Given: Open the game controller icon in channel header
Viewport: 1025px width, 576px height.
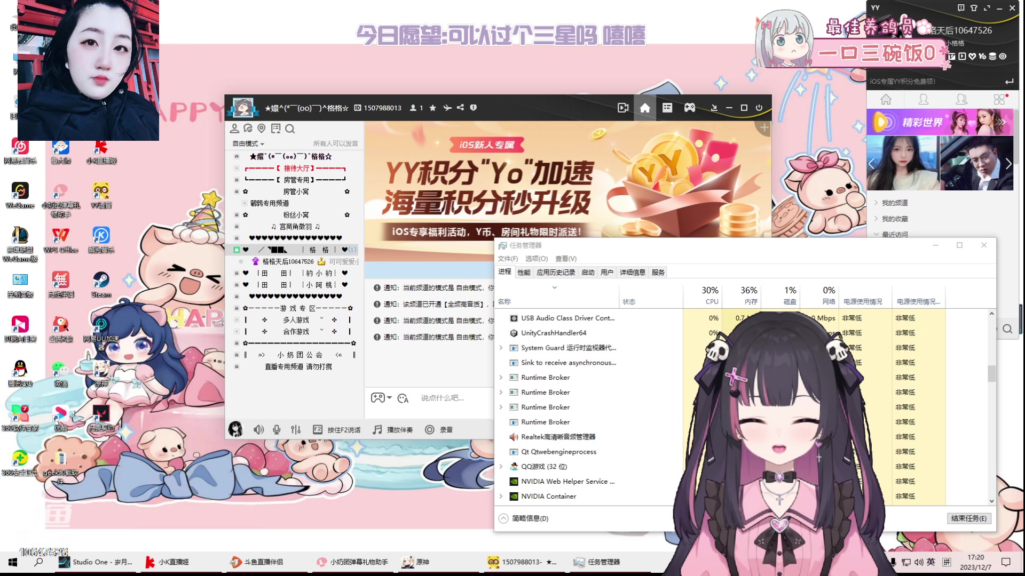Looking at the screenshot, I should pyautogui.click(x=690, y=108).
